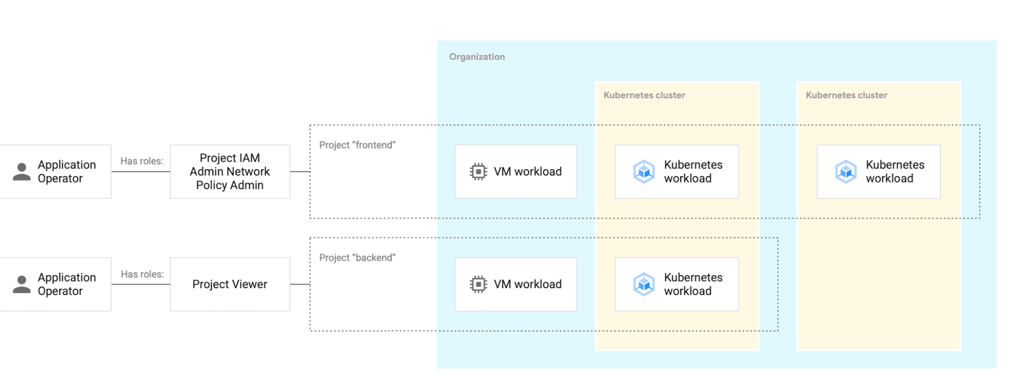This screenshot has height=380, width=1011.
Task: Select the frontend Kubernetes icon next to the VM workload
Action: pyautogui.click(x=644, y=172)
